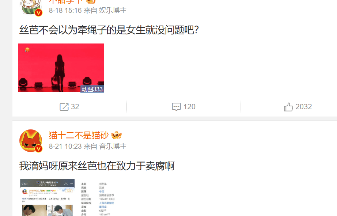Click the 8-18 15:16 timestamp

click(x=65, y=10)
